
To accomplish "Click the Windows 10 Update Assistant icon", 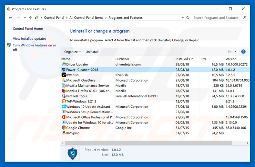I will pyautogui.click(x=64, y=107).
